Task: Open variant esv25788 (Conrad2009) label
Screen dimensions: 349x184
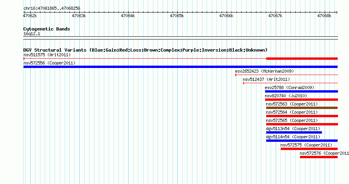Action: pyautogui.click(x=289, y=88)
